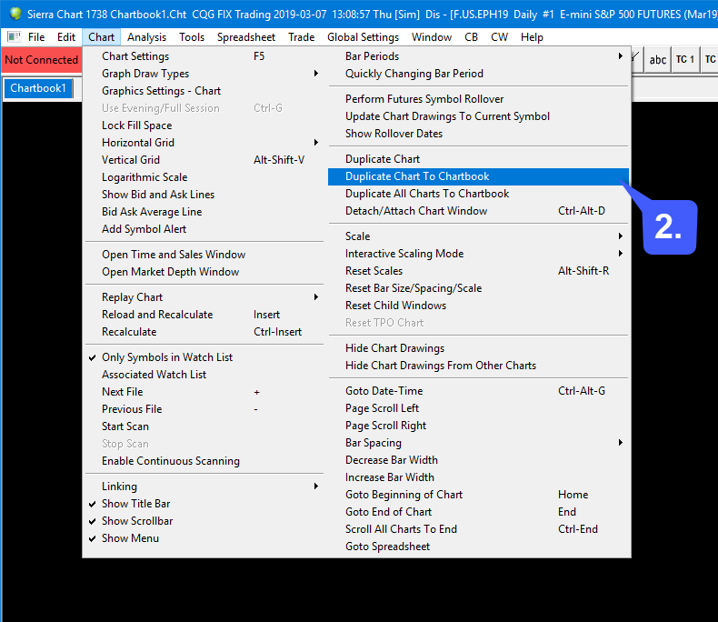
Task: Open Chart Settings
Action: pyautogui.click(x=204, y=56)
